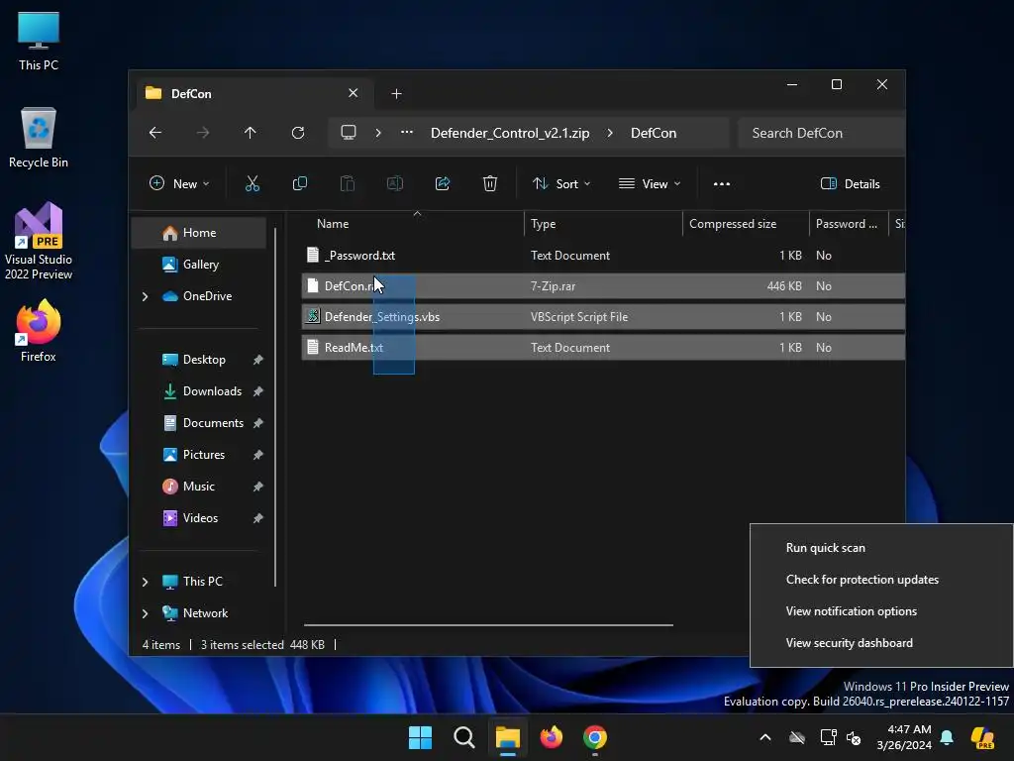The image size is (1014, 761).
Task: Click the Paste clipboard icon
Action: coord(348,183)
